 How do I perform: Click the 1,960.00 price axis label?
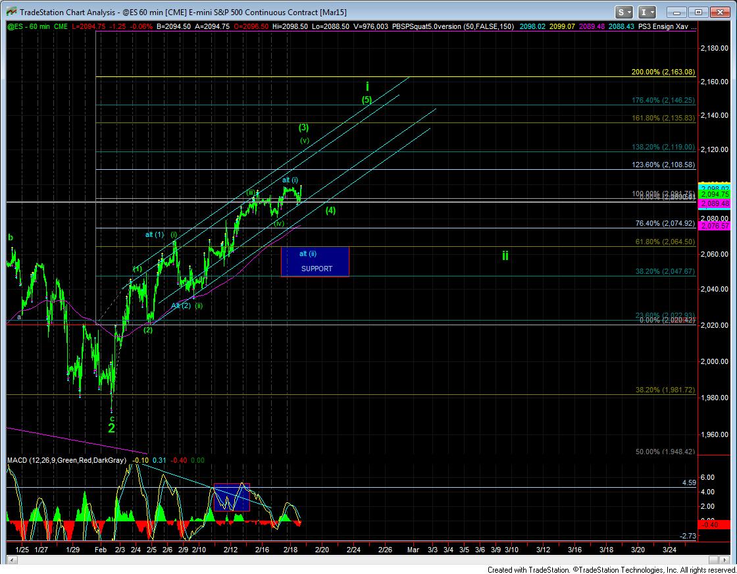(x=715, y=434)
